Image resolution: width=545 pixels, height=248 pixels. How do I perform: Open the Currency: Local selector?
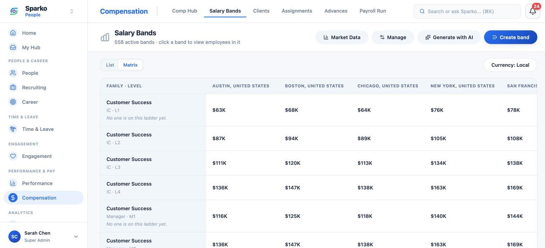coord(510,65)
